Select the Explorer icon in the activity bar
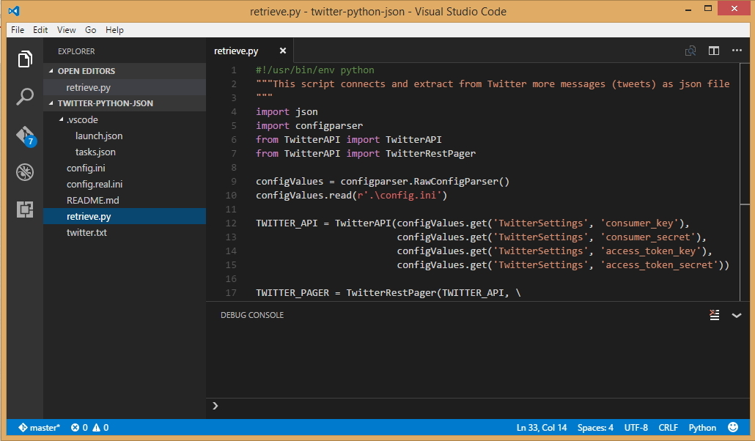 tap(26, 59)
